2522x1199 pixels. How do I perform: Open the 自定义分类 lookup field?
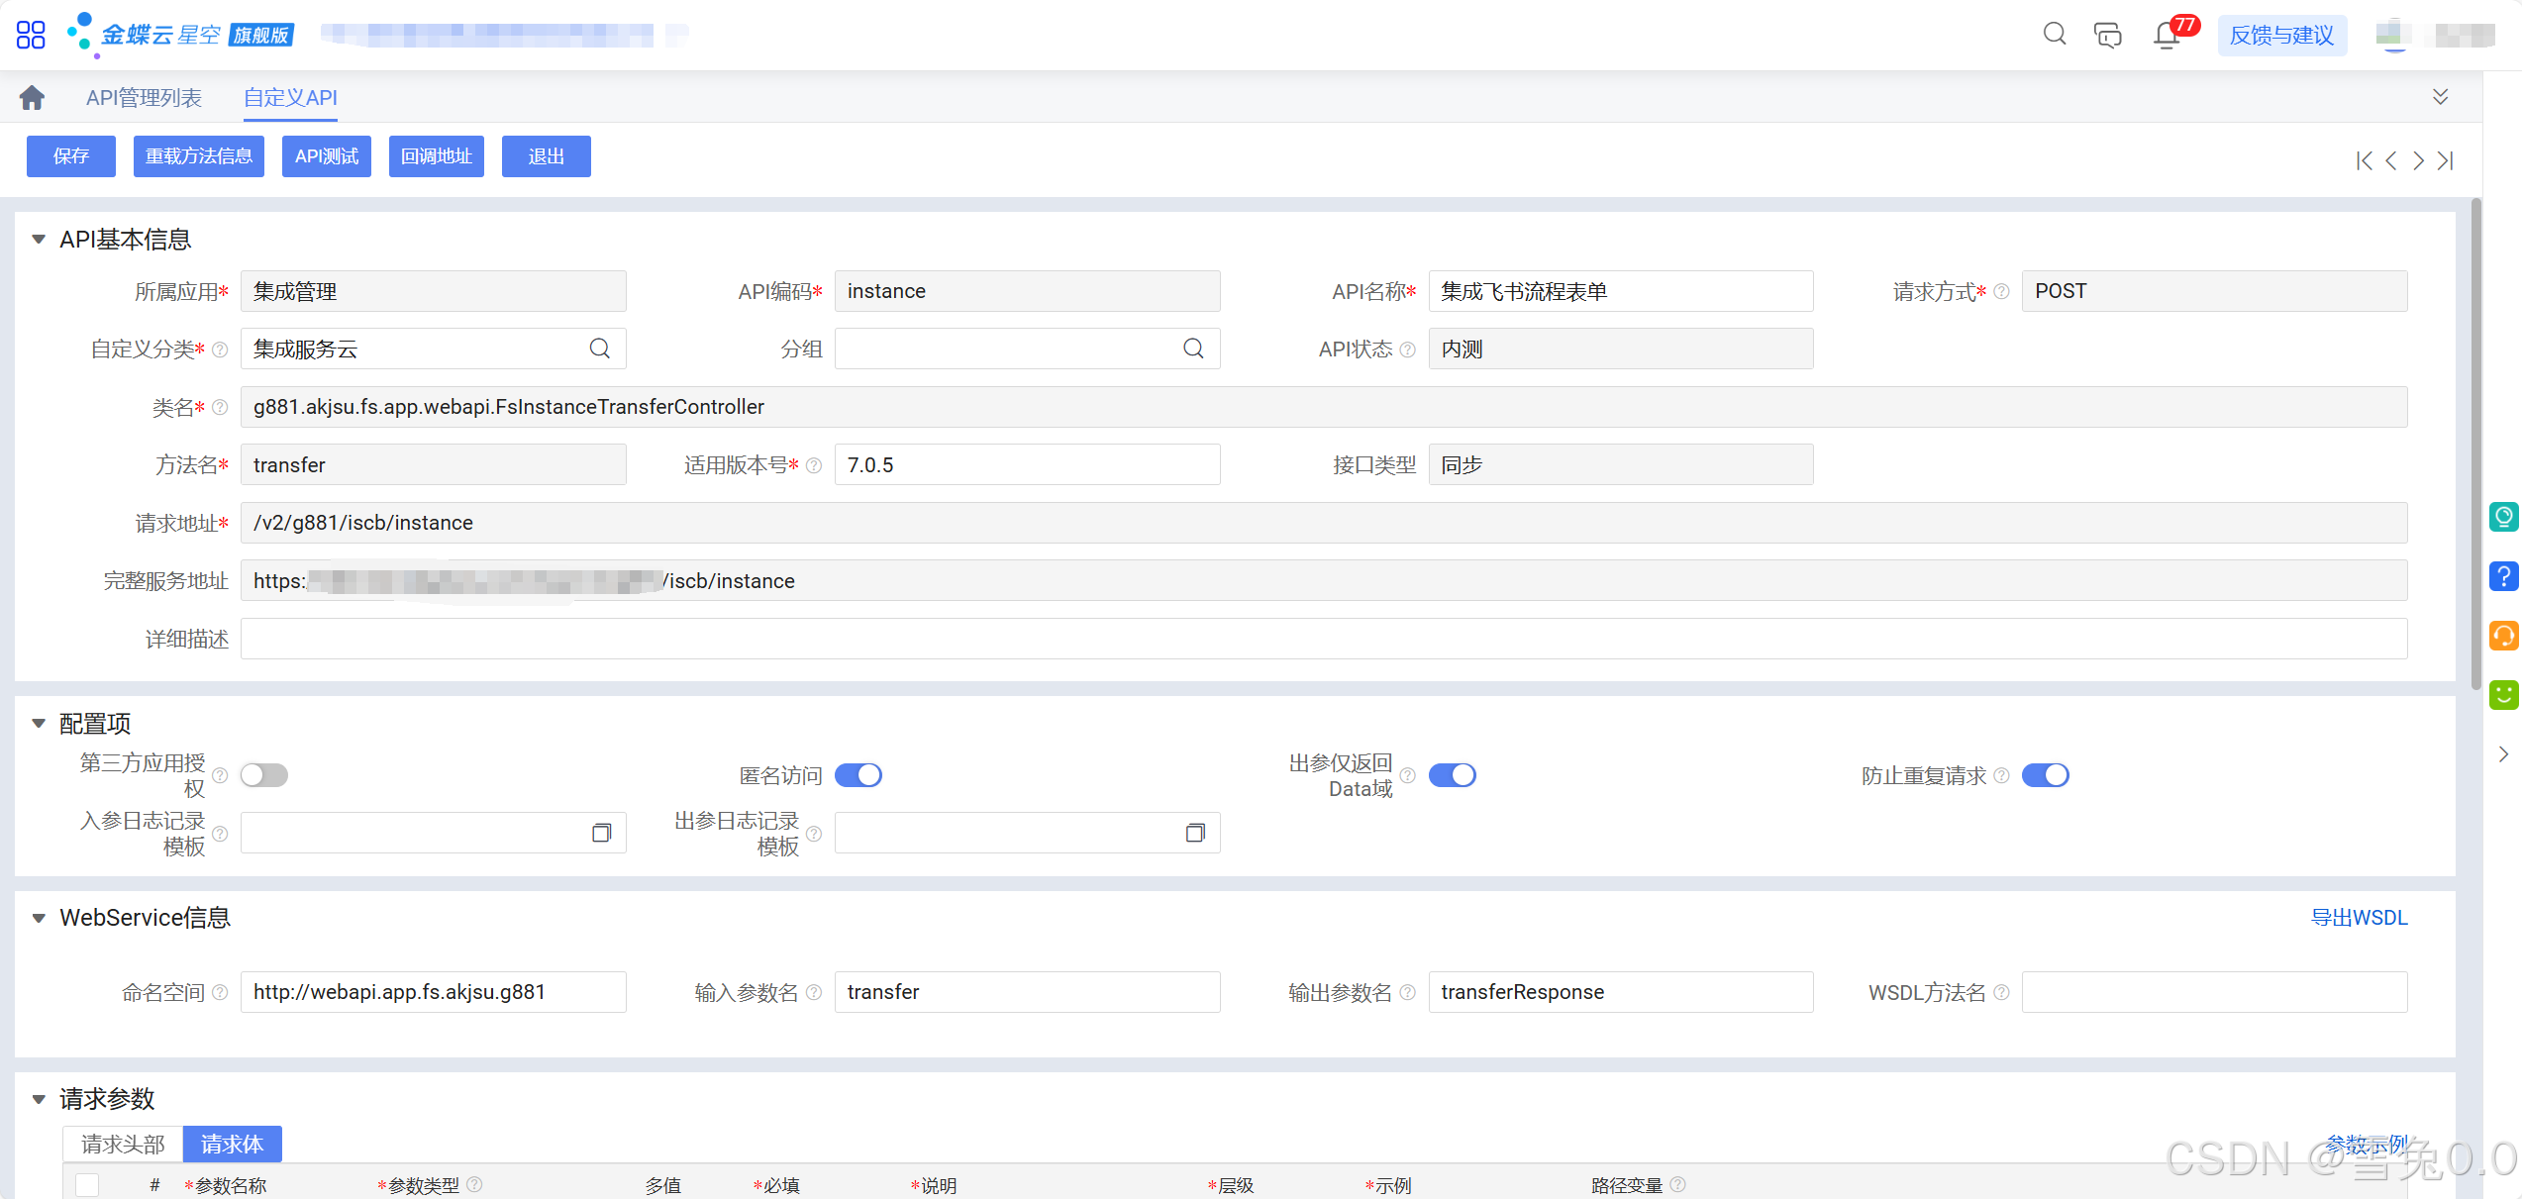(434, 349)
